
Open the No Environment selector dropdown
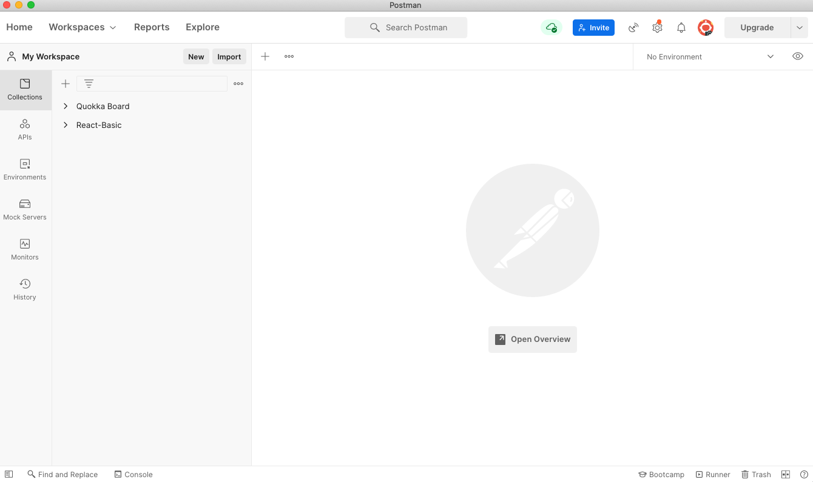click(710, 56)
